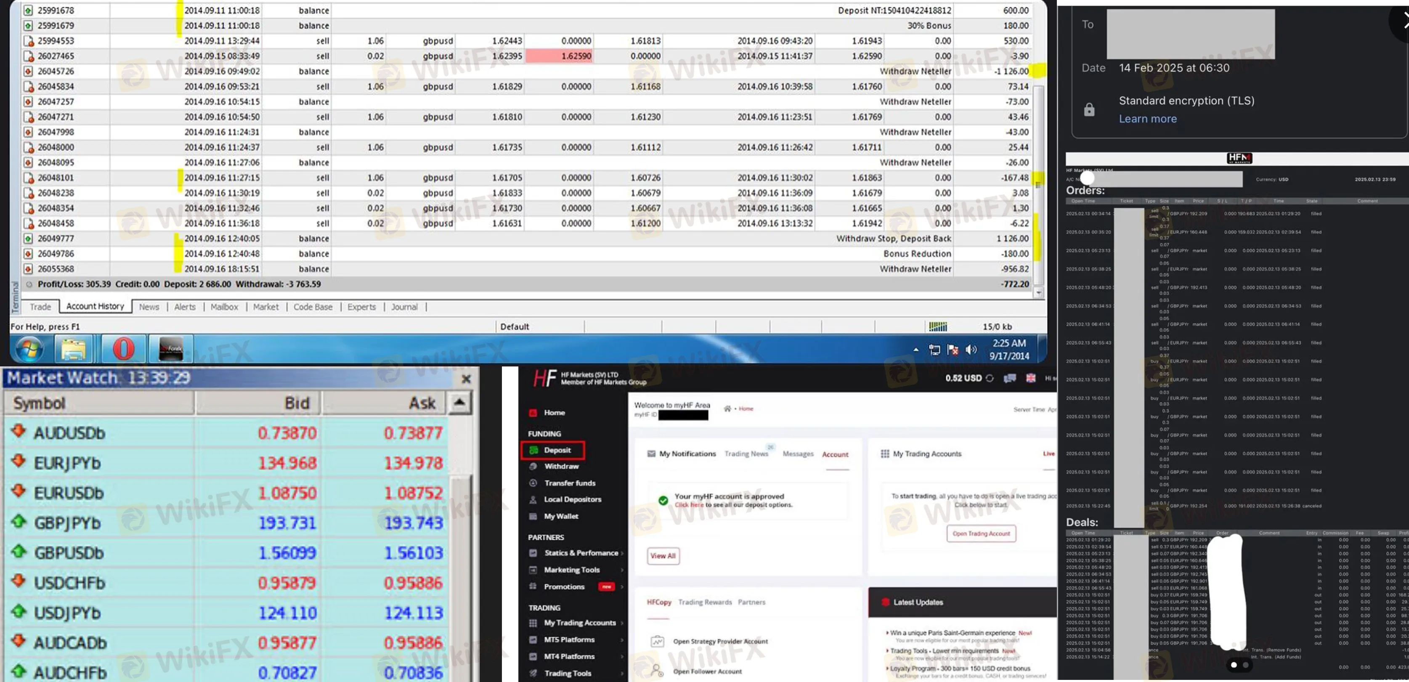The height and width of the screenshot is (682, 1409).
Task: Click the UK flag language icon
Action: pyautogui.click(x=1030, y=378)
